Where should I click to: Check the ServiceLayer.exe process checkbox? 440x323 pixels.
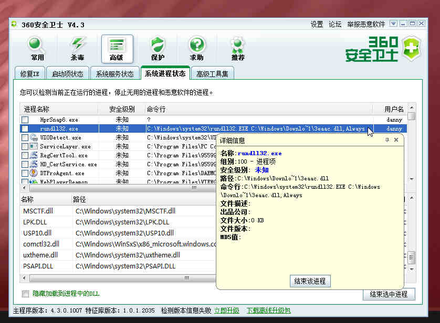coord(25,146)
